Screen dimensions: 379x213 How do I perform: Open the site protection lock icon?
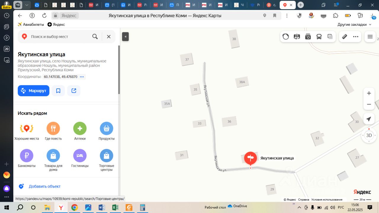55,16
